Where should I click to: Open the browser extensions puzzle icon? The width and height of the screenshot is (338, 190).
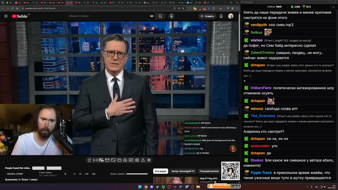tap(214, 8)
